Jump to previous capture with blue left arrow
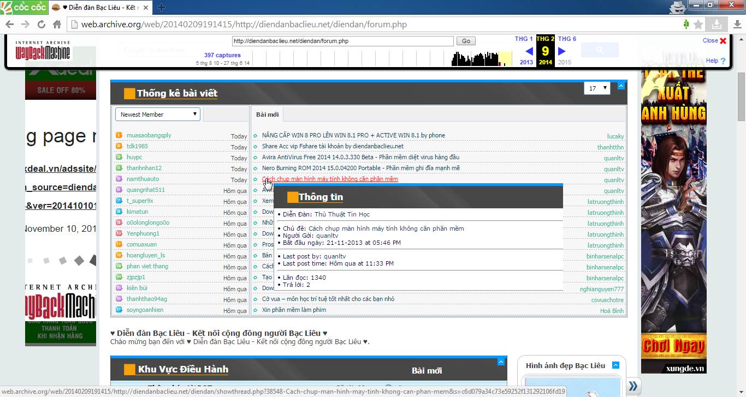This screenshot has height=397, width=746. pos(529,52)
